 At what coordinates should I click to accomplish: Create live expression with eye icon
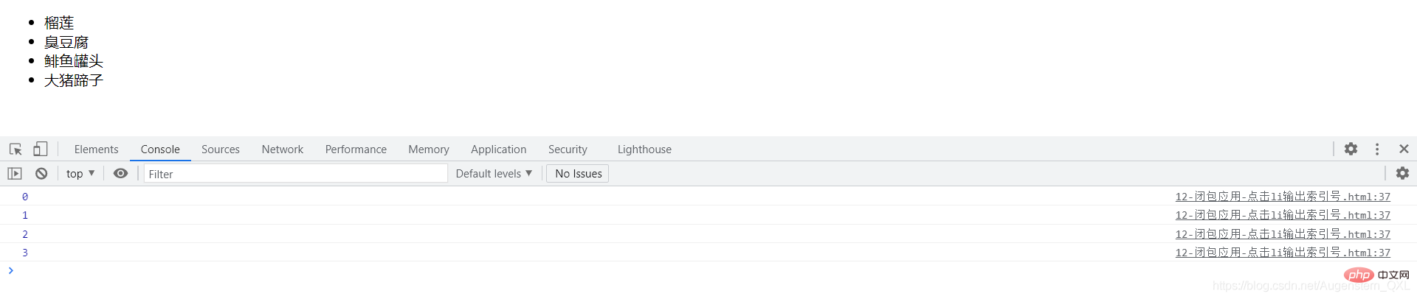[120, 174]
